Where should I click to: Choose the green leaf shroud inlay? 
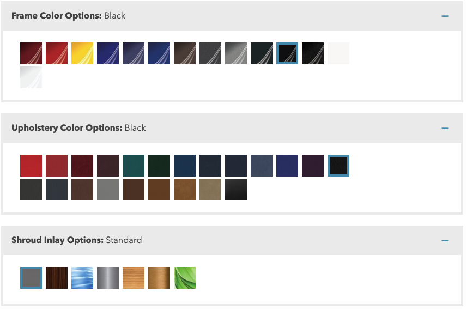(x=185, y=278)
